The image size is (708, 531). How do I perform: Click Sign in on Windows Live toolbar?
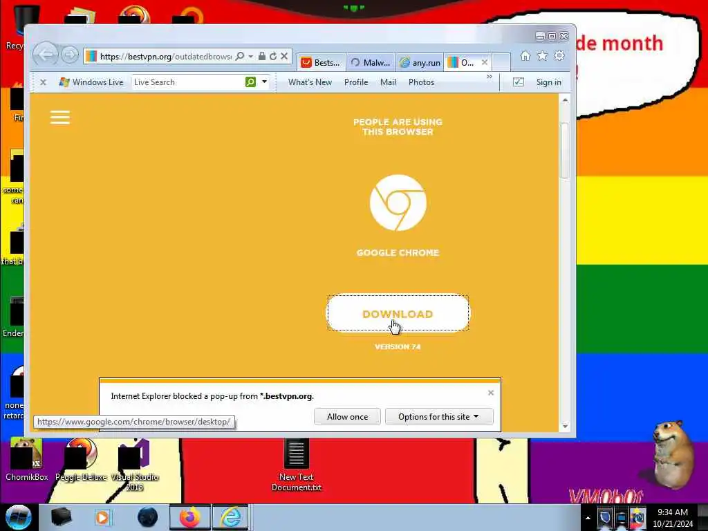tap(548, 82)
